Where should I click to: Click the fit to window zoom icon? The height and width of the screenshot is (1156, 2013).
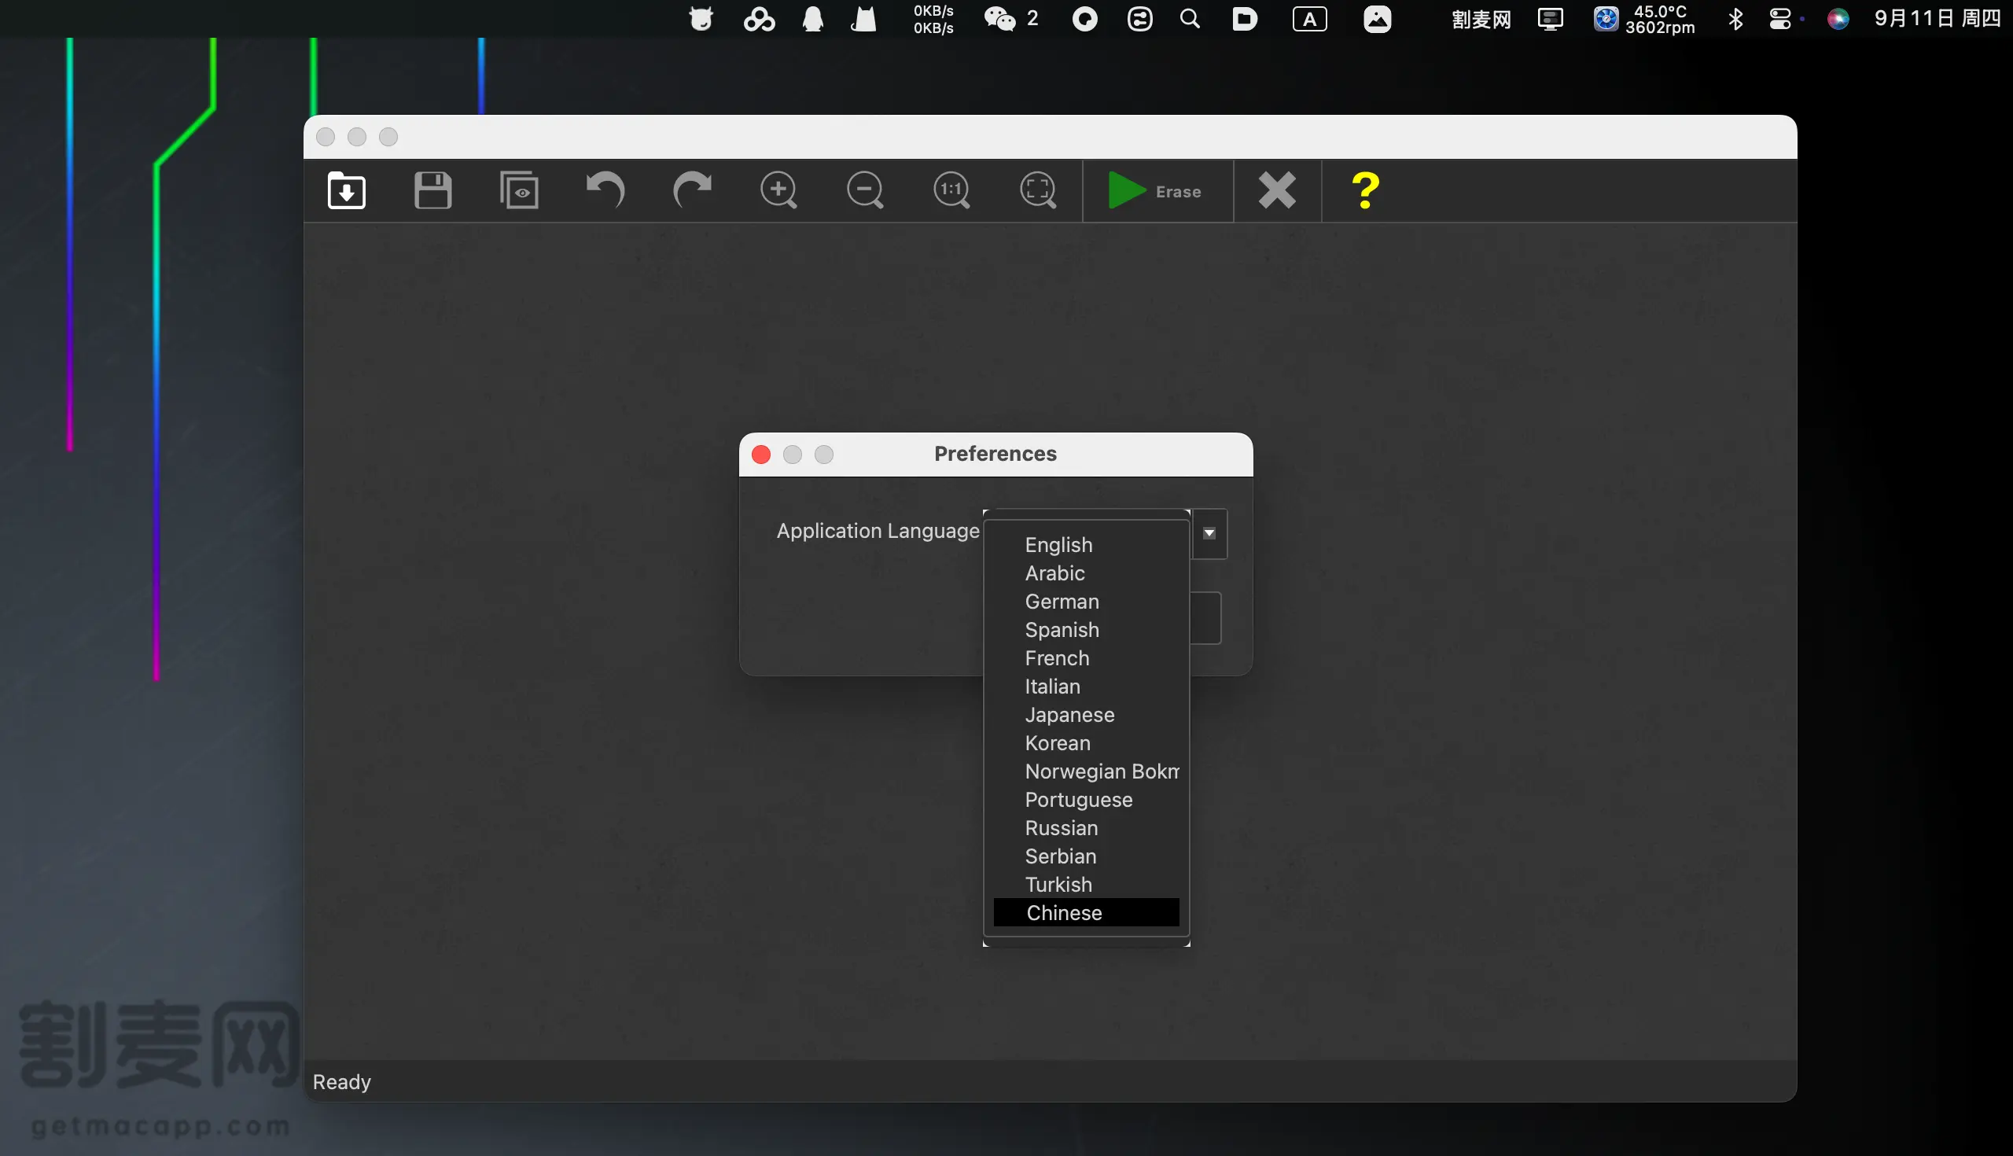pos(1038,190)
